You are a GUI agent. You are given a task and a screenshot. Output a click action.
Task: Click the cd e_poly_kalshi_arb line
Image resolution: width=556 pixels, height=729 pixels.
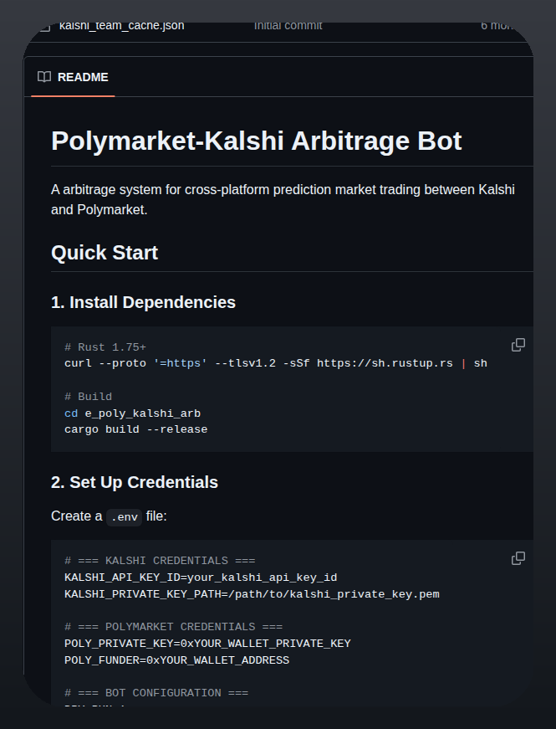(x=132, y=413)
